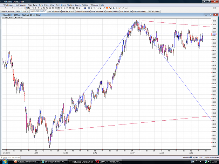
Task: Switch time scale to Daily (D)
Action: click(64, 8)
